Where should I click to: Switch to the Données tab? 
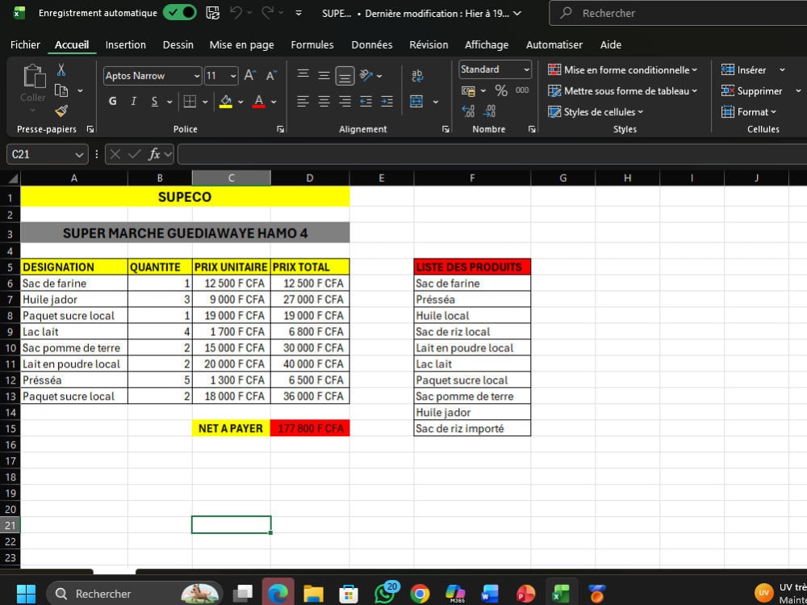coord(371,45)
